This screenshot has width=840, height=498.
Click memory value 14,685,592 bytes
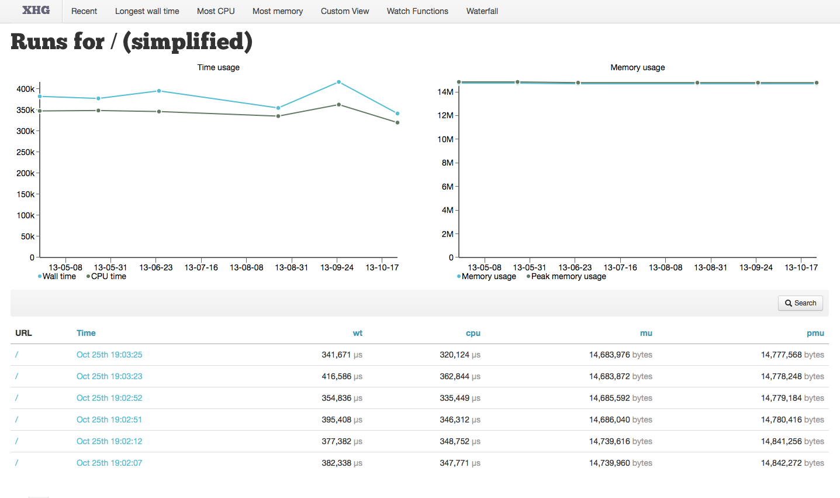point(621,398)
